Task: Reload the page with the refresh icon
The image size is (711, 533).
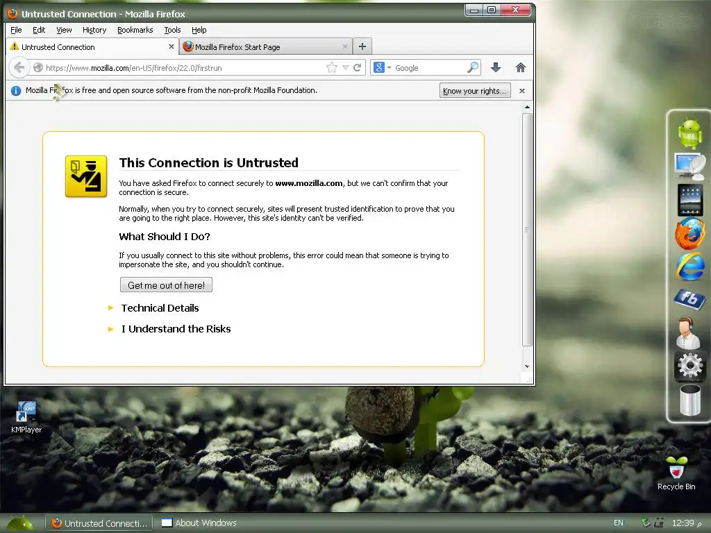Action: coord(358,67)
